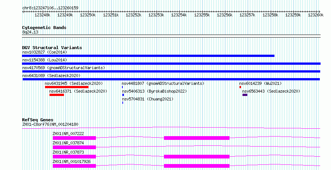Click the chr8:123247106..123260159 region label
Viewport: 331px width, 170px height.
tap(50, 8)
